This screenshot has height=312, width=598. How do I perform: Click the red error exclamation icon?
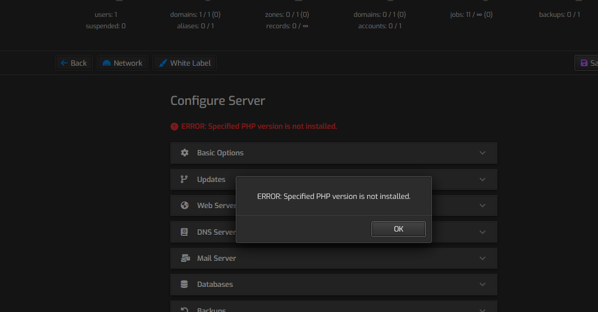[174, 127]
